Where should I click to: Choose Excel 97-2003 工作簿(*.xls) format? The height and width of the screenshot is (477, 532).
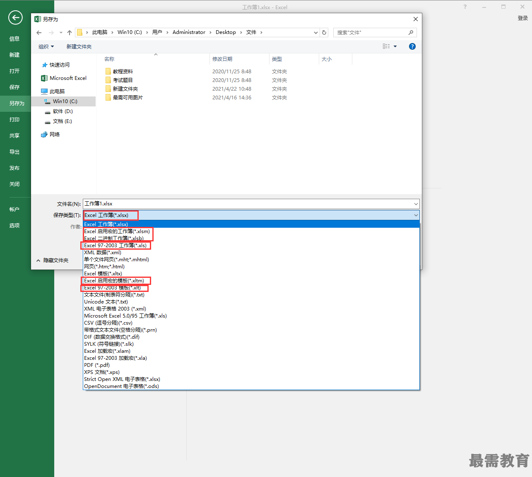[x=251, y=245]
